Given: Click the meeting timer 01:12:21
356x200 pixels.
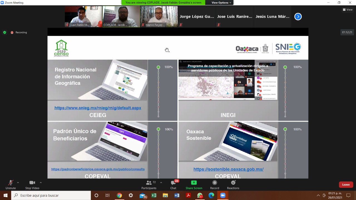Looking at the screenshot, I should (x=347, y=32).
